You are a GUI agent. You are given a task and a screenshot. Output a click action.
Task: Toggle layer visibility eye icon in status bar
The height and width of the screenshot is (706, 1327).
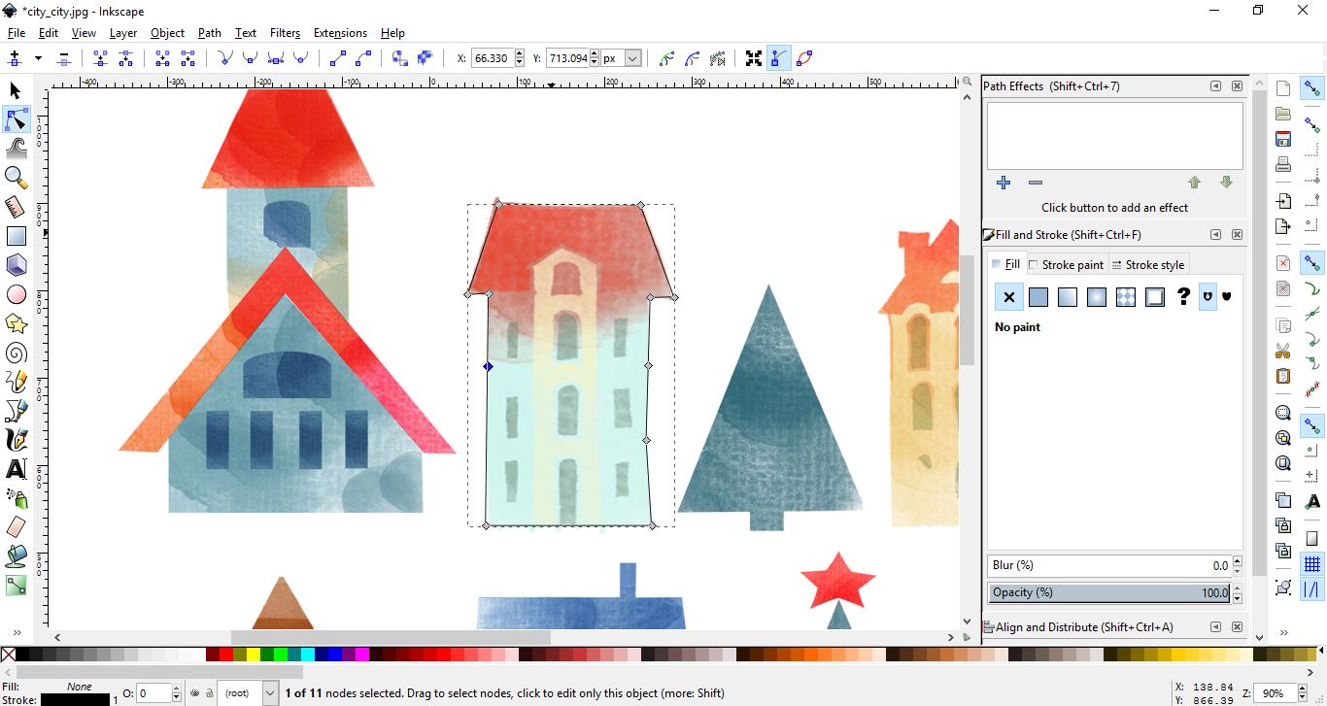pyautogui.click(x=195, y=693)
